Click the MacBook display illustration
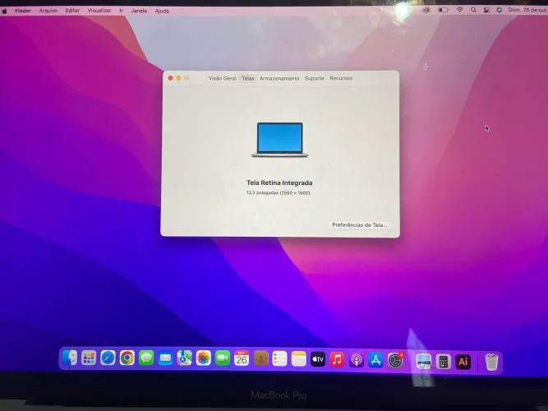Screen dimensions: 548x411 (280, 140)
